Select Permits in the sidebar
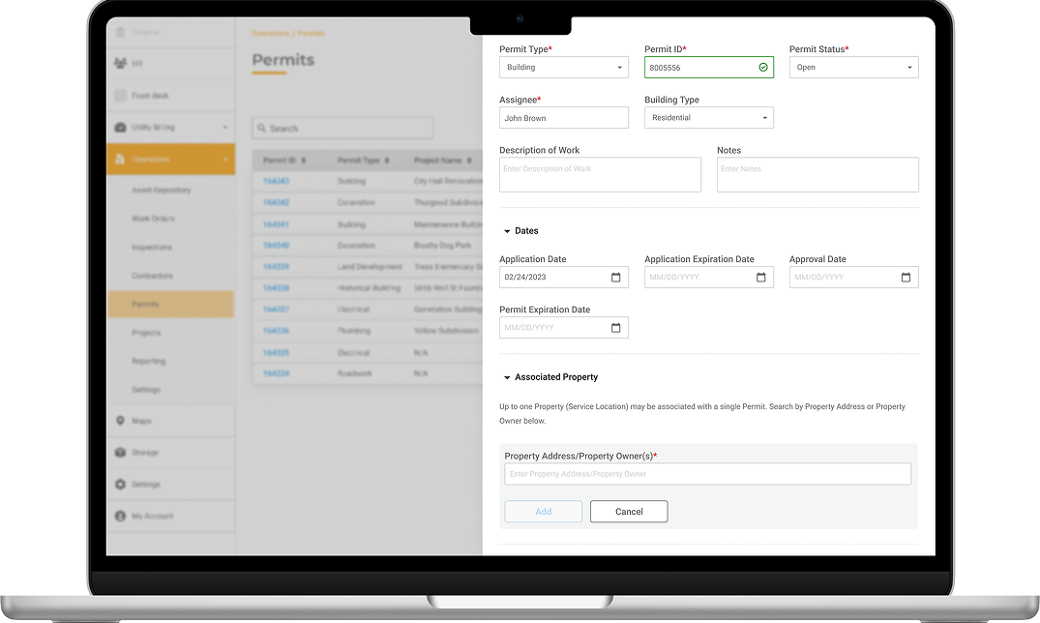This screenshot has height=623, width=1040. coord(170,305)
